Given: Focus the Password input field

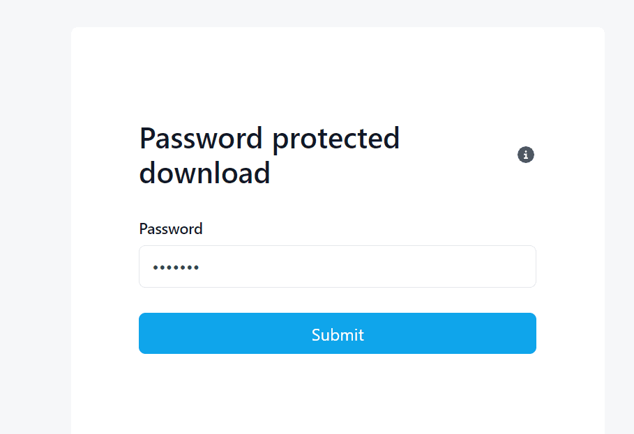Looking at the screenshot, I should 338,267.
